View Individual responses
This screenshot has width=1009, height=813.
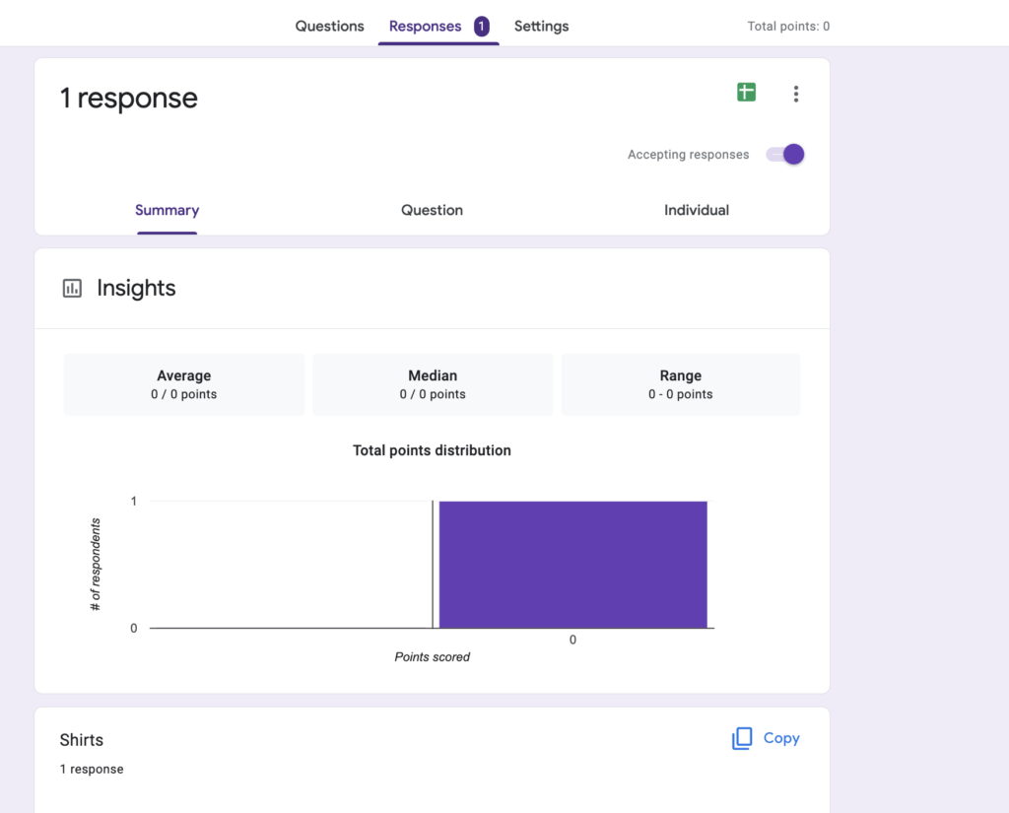697,210
